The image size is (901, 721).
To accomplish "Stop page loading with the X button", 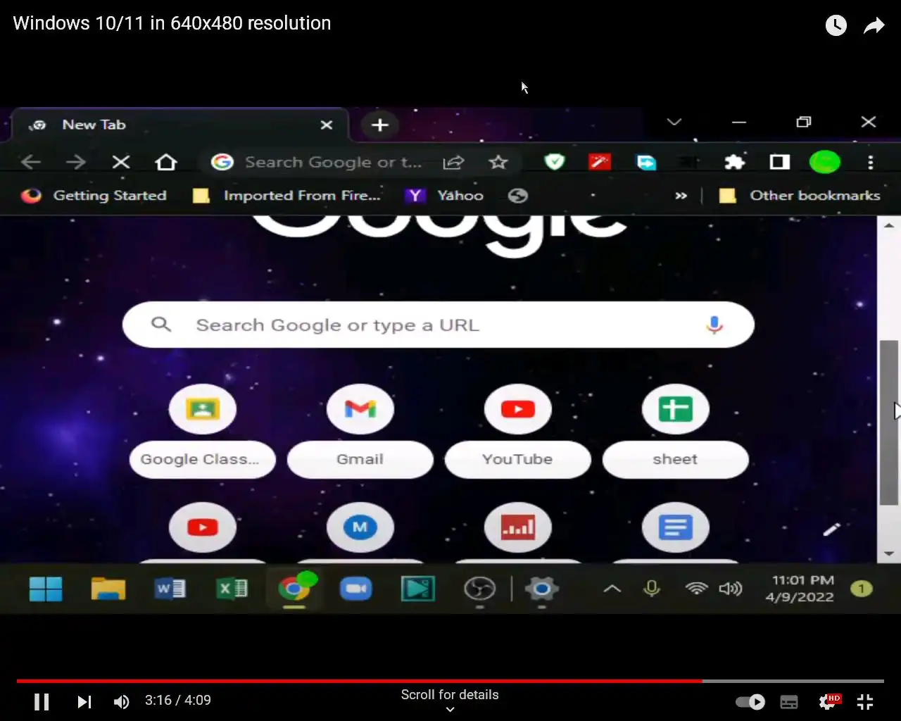I will 121,162.
